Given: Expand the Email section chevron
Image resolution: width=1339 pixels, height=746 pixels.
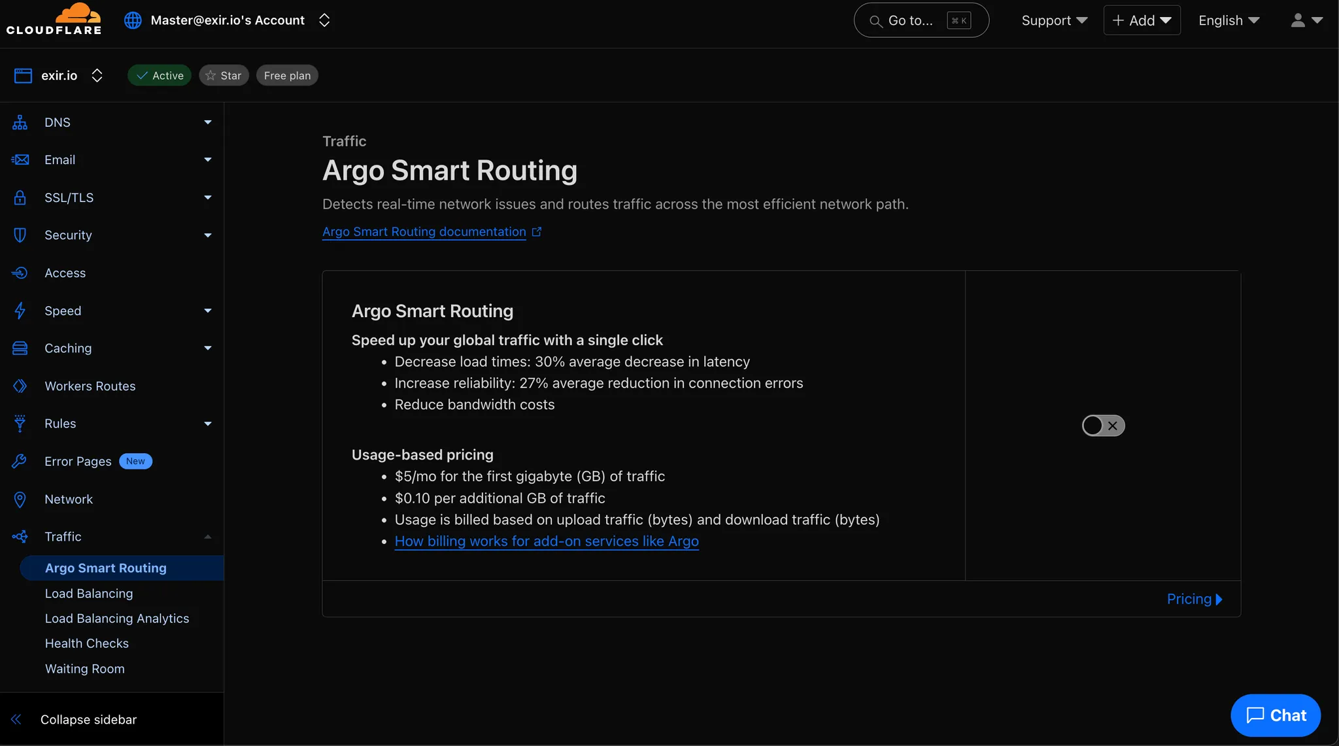Looking at the screenshot, I should [208, 160].
